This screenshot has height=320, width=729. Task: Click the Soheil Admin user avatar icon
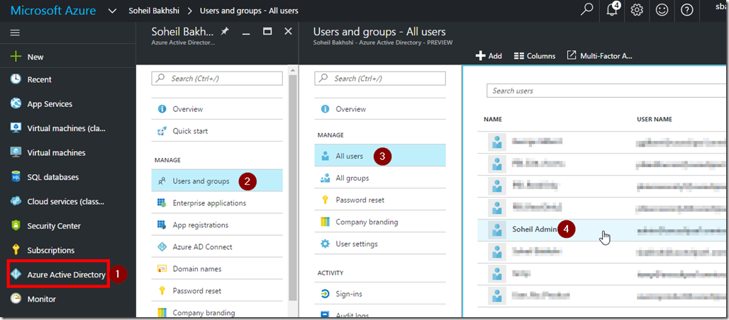coord(497,230)
